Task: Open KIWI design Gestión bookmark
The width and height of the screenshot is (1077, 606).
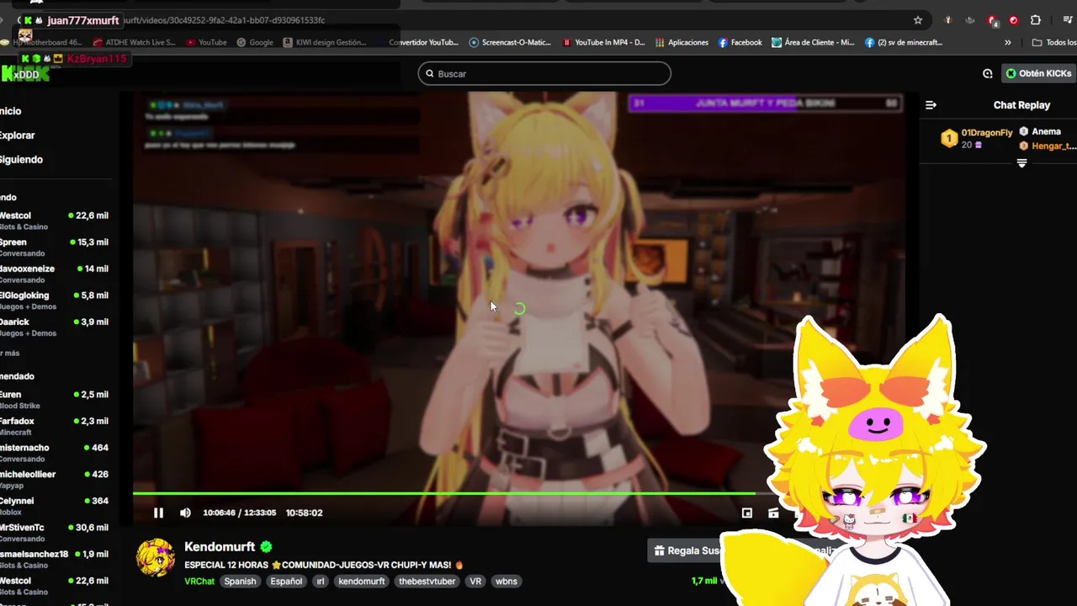Action: pyautogui.click(x=325, y=42)
